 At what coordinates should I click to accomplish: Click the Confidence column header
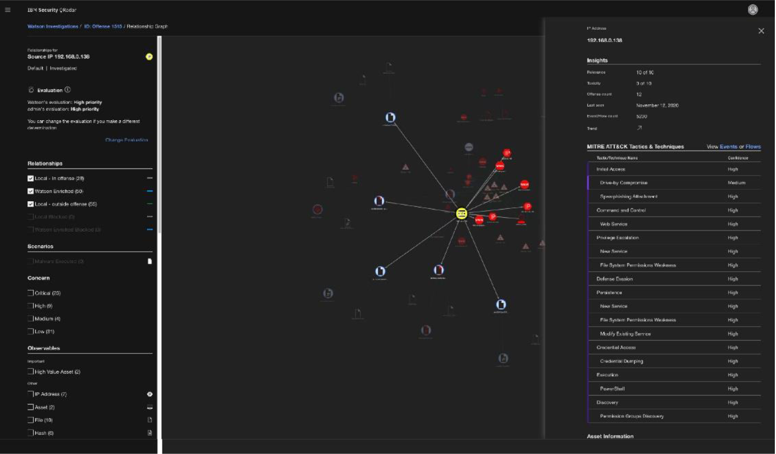click(x=737, y=158)
